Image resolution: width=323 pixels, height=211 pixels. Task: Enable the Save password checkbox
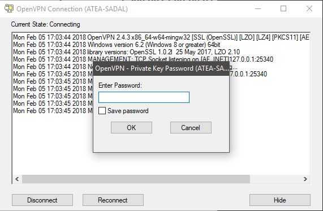click(102, 111)
